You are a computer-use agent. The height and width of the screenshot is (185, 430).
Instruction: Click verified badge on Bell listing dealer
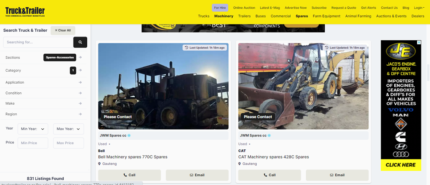tap(129, 136)
